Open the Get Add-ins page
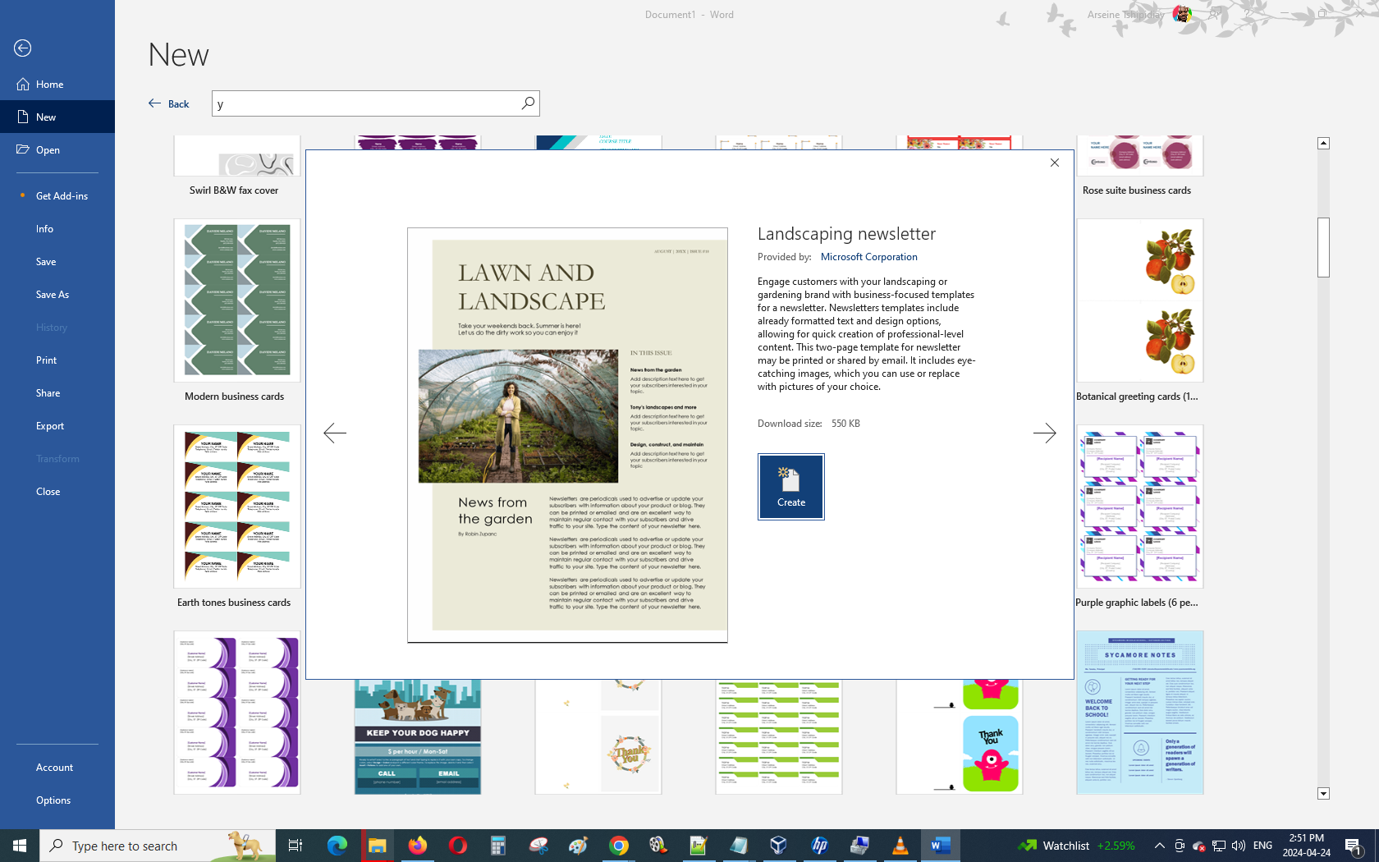The image size is (1379, 862). (62, 196)
